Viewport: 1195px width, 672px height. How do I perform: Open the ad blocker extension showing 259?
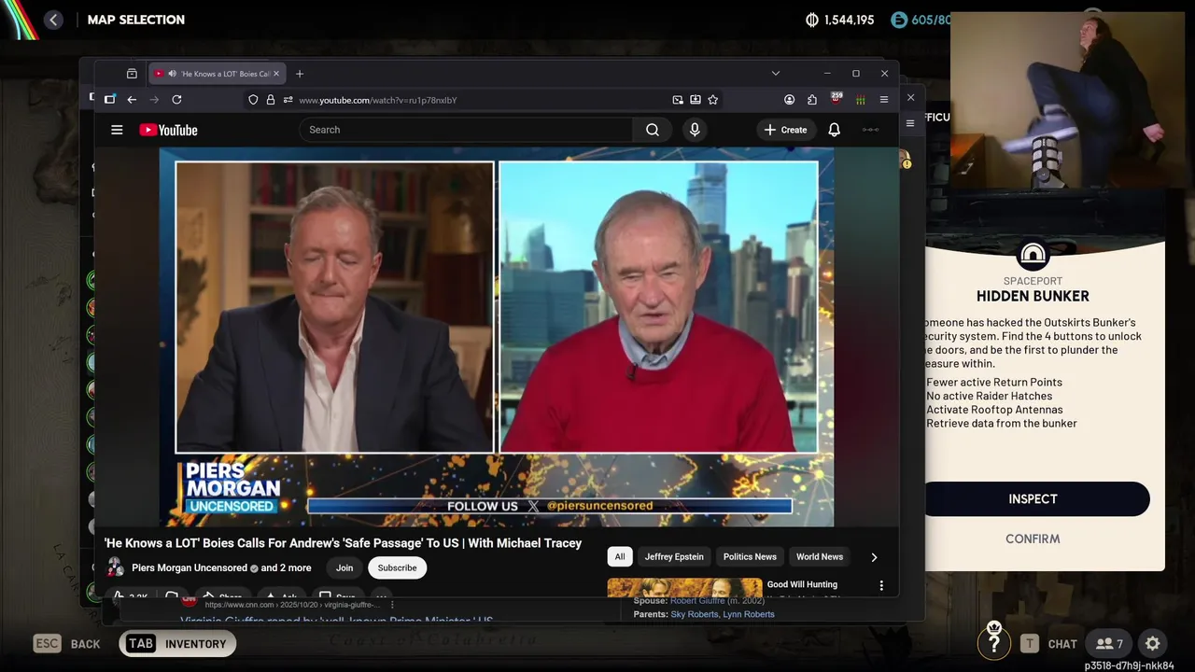pos(836,99)
